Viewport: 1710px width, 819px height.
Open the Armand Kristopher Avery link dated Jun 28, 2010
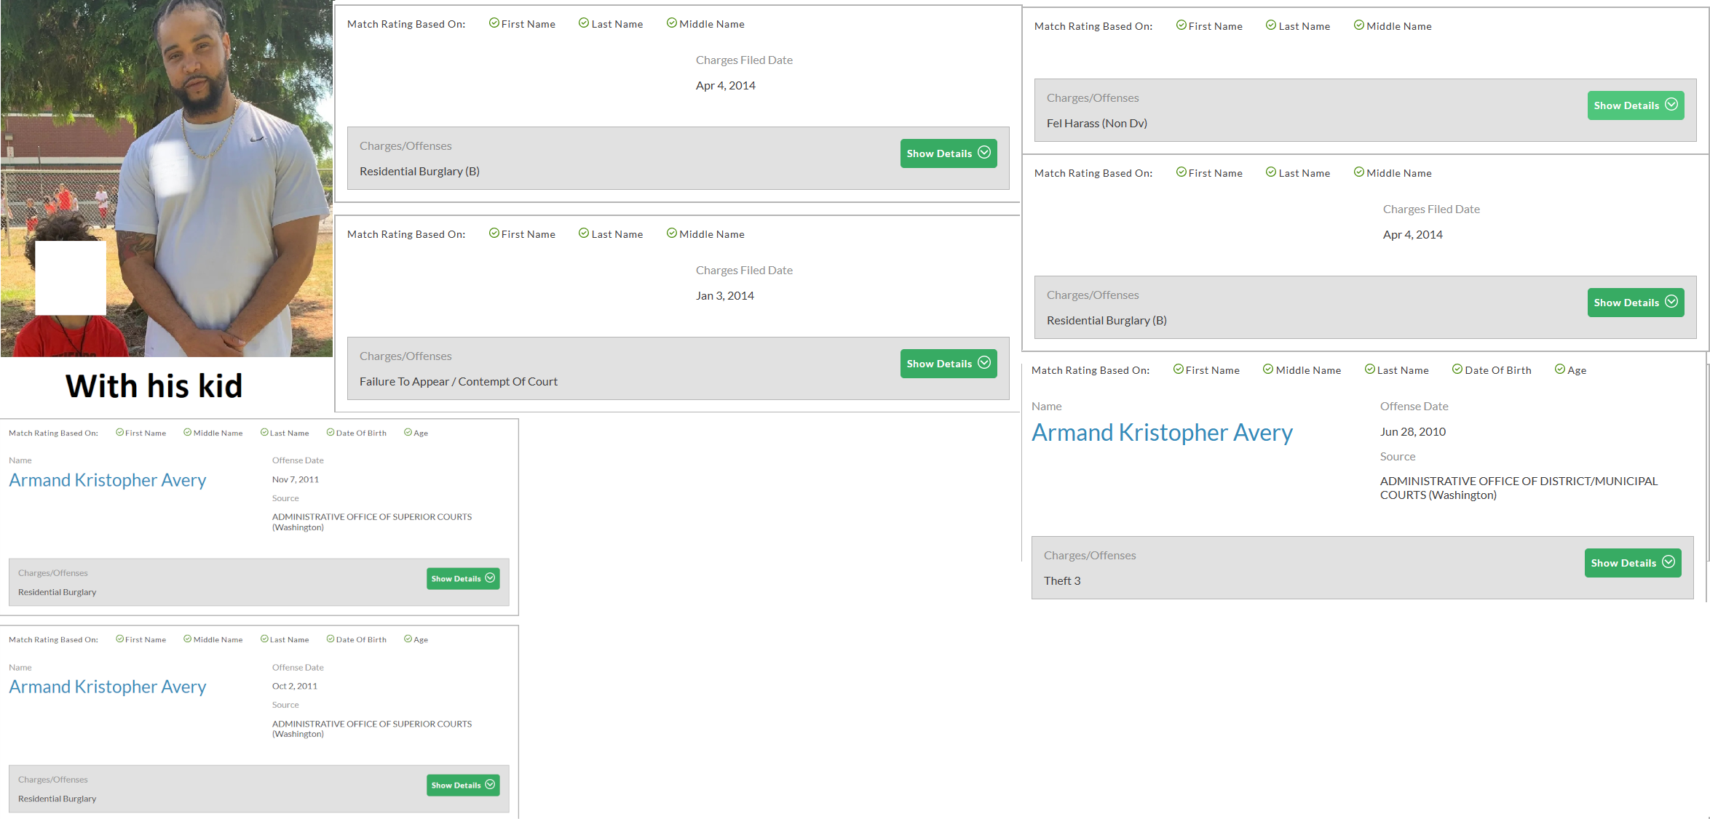1162,433
